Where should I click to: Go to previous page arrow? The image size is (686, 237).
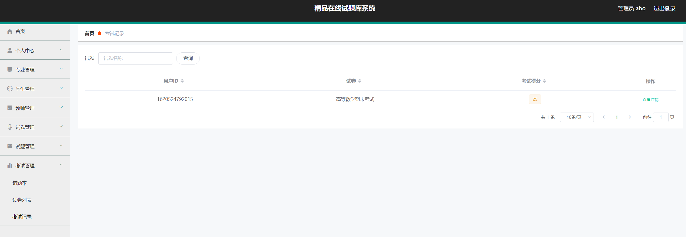pos(604,117)
